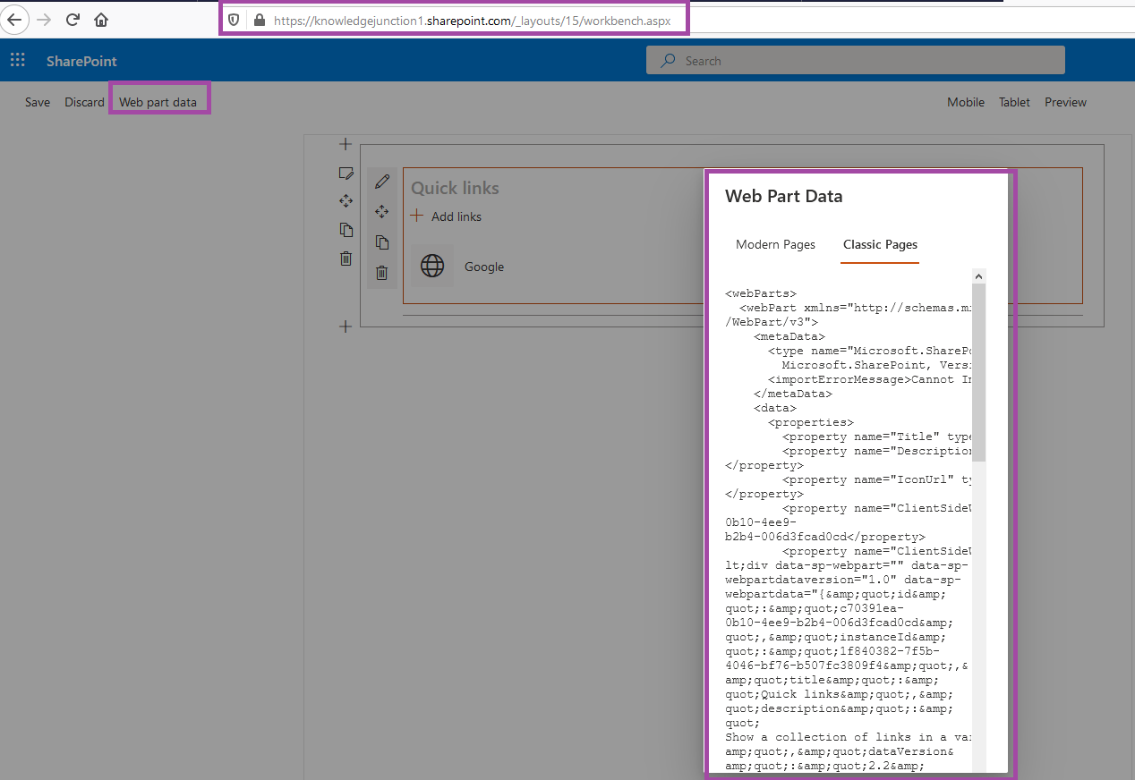1135x780 pixels.
Task: Click Add links
Action: (x=446, y=216)
